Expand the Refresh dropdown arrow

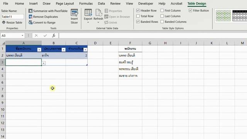point(98,22)
